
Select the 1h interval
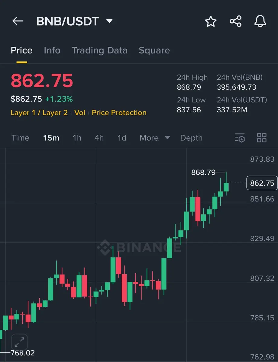77,138
